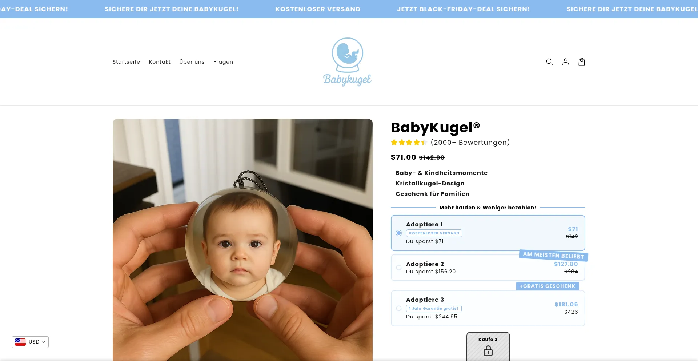Select the Adoptiere 2 radio option
This screenshot has height=361, width=698.
coord(399,268)
